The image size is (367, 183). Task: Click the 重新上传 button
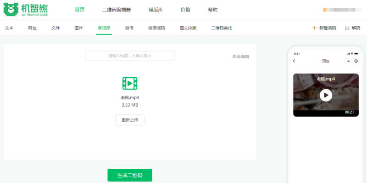coord(130,120)
